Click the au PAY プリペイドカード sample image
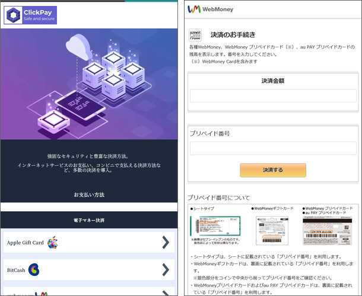Viewport: 362px width, 296px height. (328, 230)
